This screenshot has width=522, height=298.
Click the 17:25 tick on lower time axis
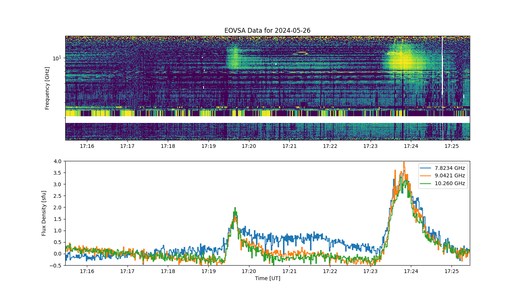tap(452, 272)
